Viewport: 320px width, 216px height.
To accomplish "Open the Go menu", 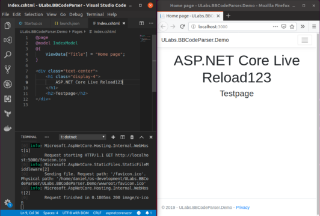I will (63, 14).
